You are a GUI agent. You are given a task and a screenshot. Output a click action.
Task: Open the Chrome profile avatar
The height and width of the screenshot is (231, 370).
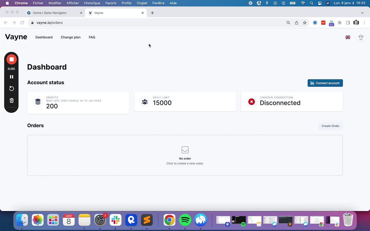click(x=356, y=23)
